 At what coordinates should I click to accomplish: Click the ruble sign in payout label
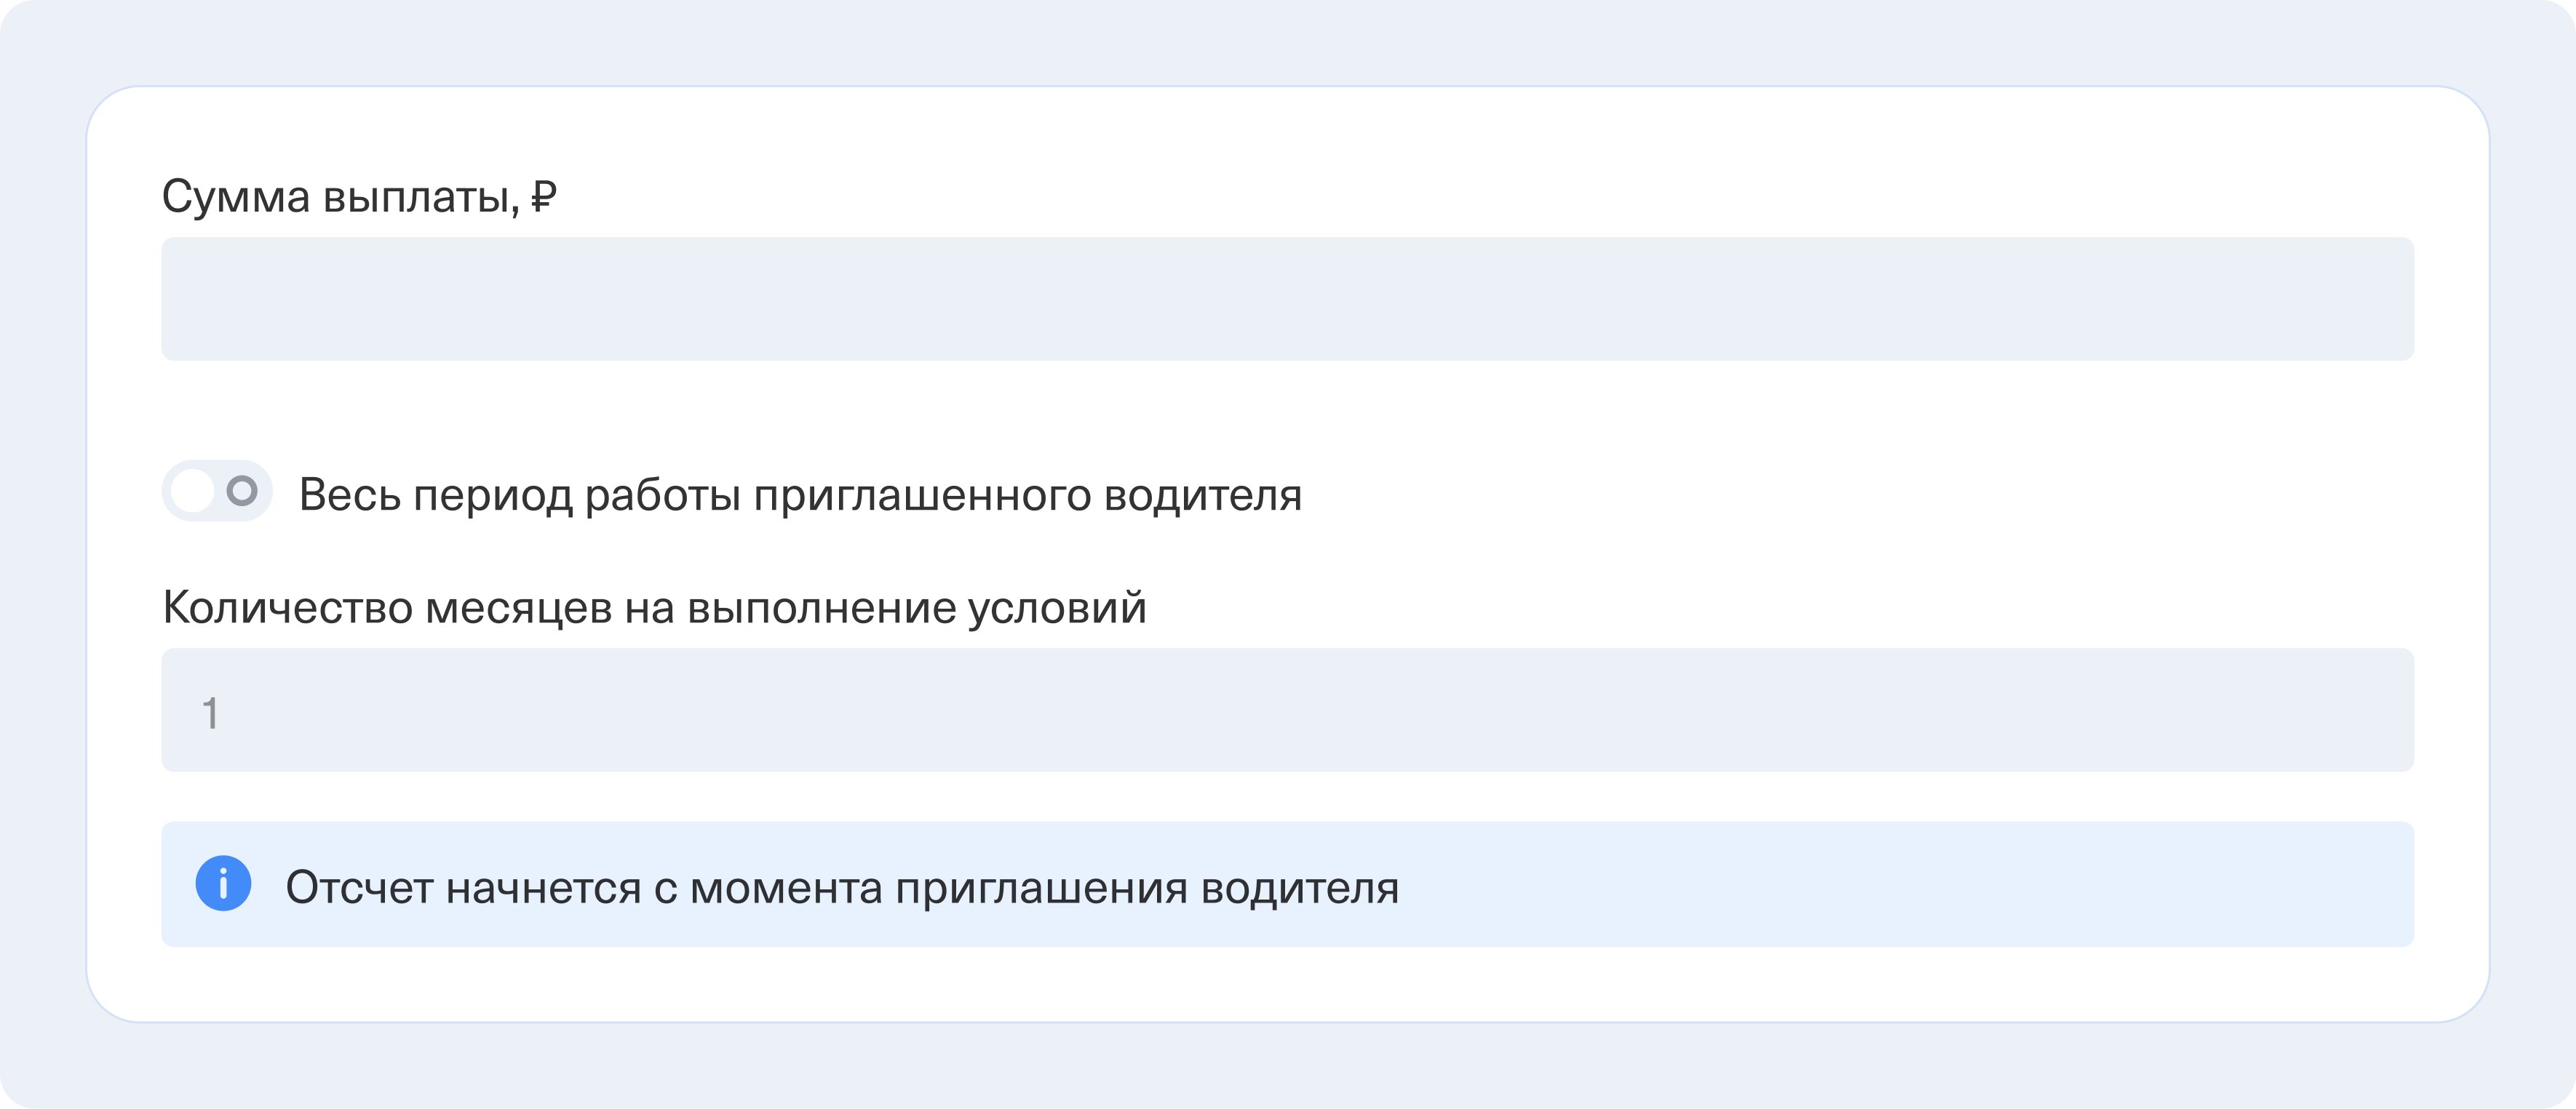pyautogui.click(x=543, y=197)
